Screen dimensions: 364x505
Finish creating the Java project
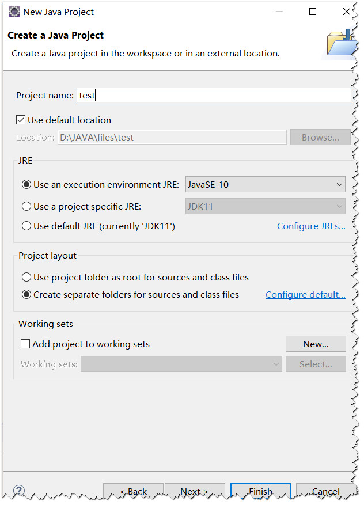pyautogui.click(x=260, y=492)
